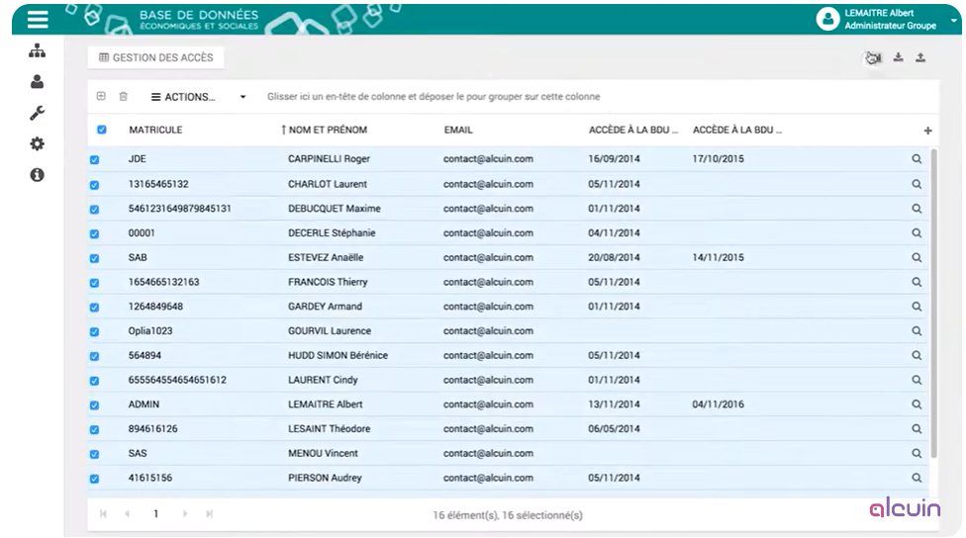This screenshot has height=538, width=966.
Task: Sort by the NOM ET PRÉNOM column header
Action: [327, 130]
